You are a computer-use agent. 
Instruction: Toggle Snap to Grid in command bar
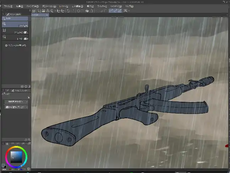[x=120, y=11]
